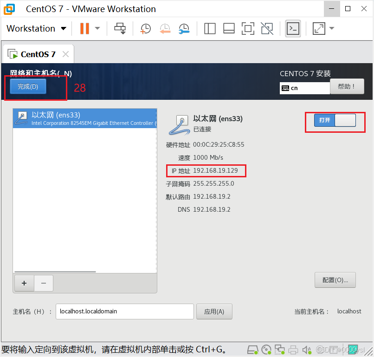Image resolution: width=374 pixels, height=357 pixels.
Task: Click the 完成(D) done button
Action: 28,86
